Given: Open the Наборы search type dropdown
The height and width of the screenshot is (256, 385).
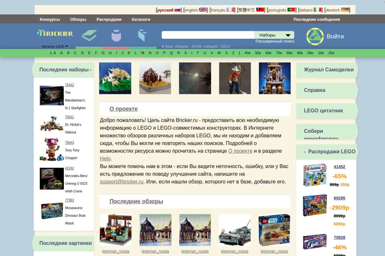Looking at the screenshot, I should coord(274,35).
